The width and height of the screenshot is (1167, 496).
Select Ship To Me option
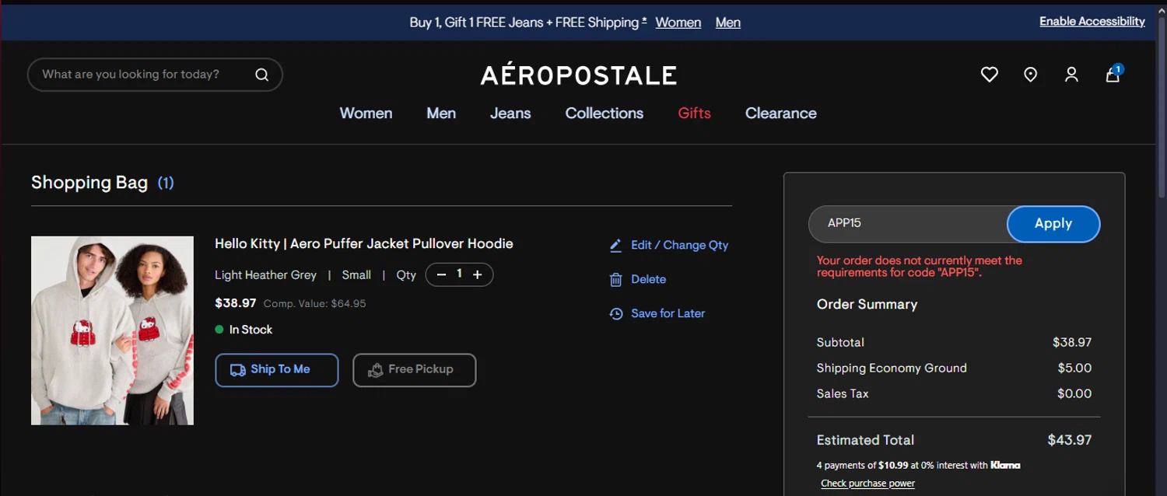[277, 370]
